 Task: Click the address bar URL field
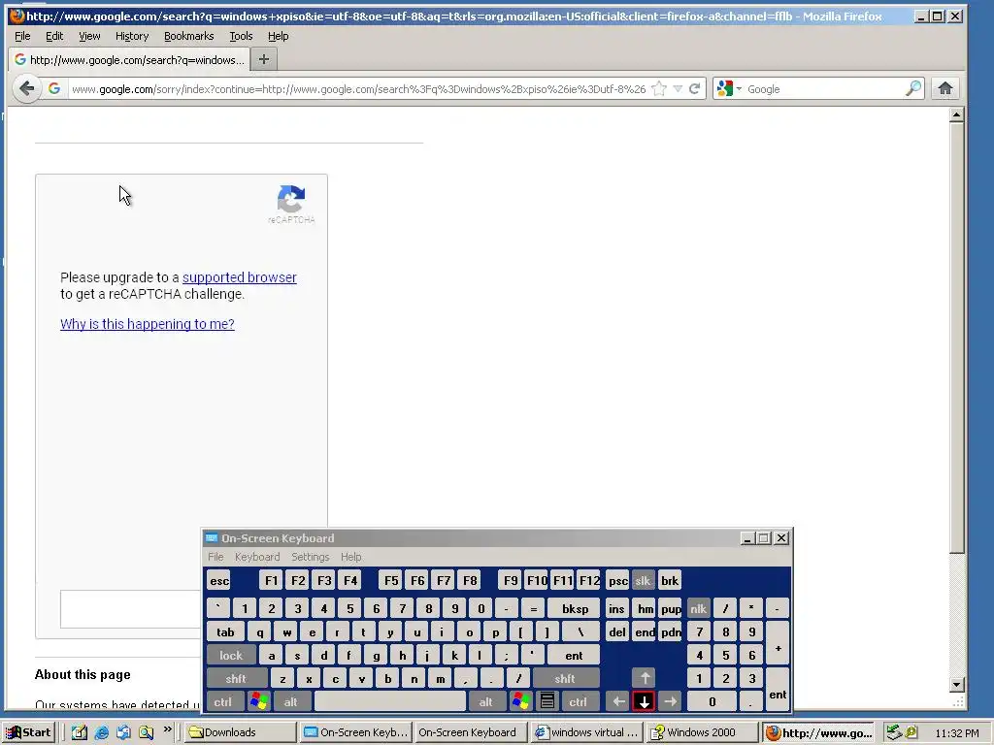[x=358, y=88]
